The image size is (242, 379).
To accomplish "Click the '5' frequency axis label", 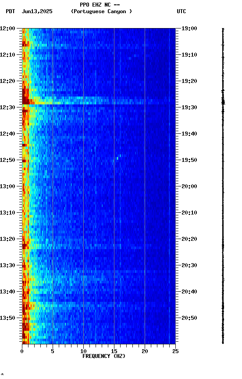I will click(x=53, y=351).
